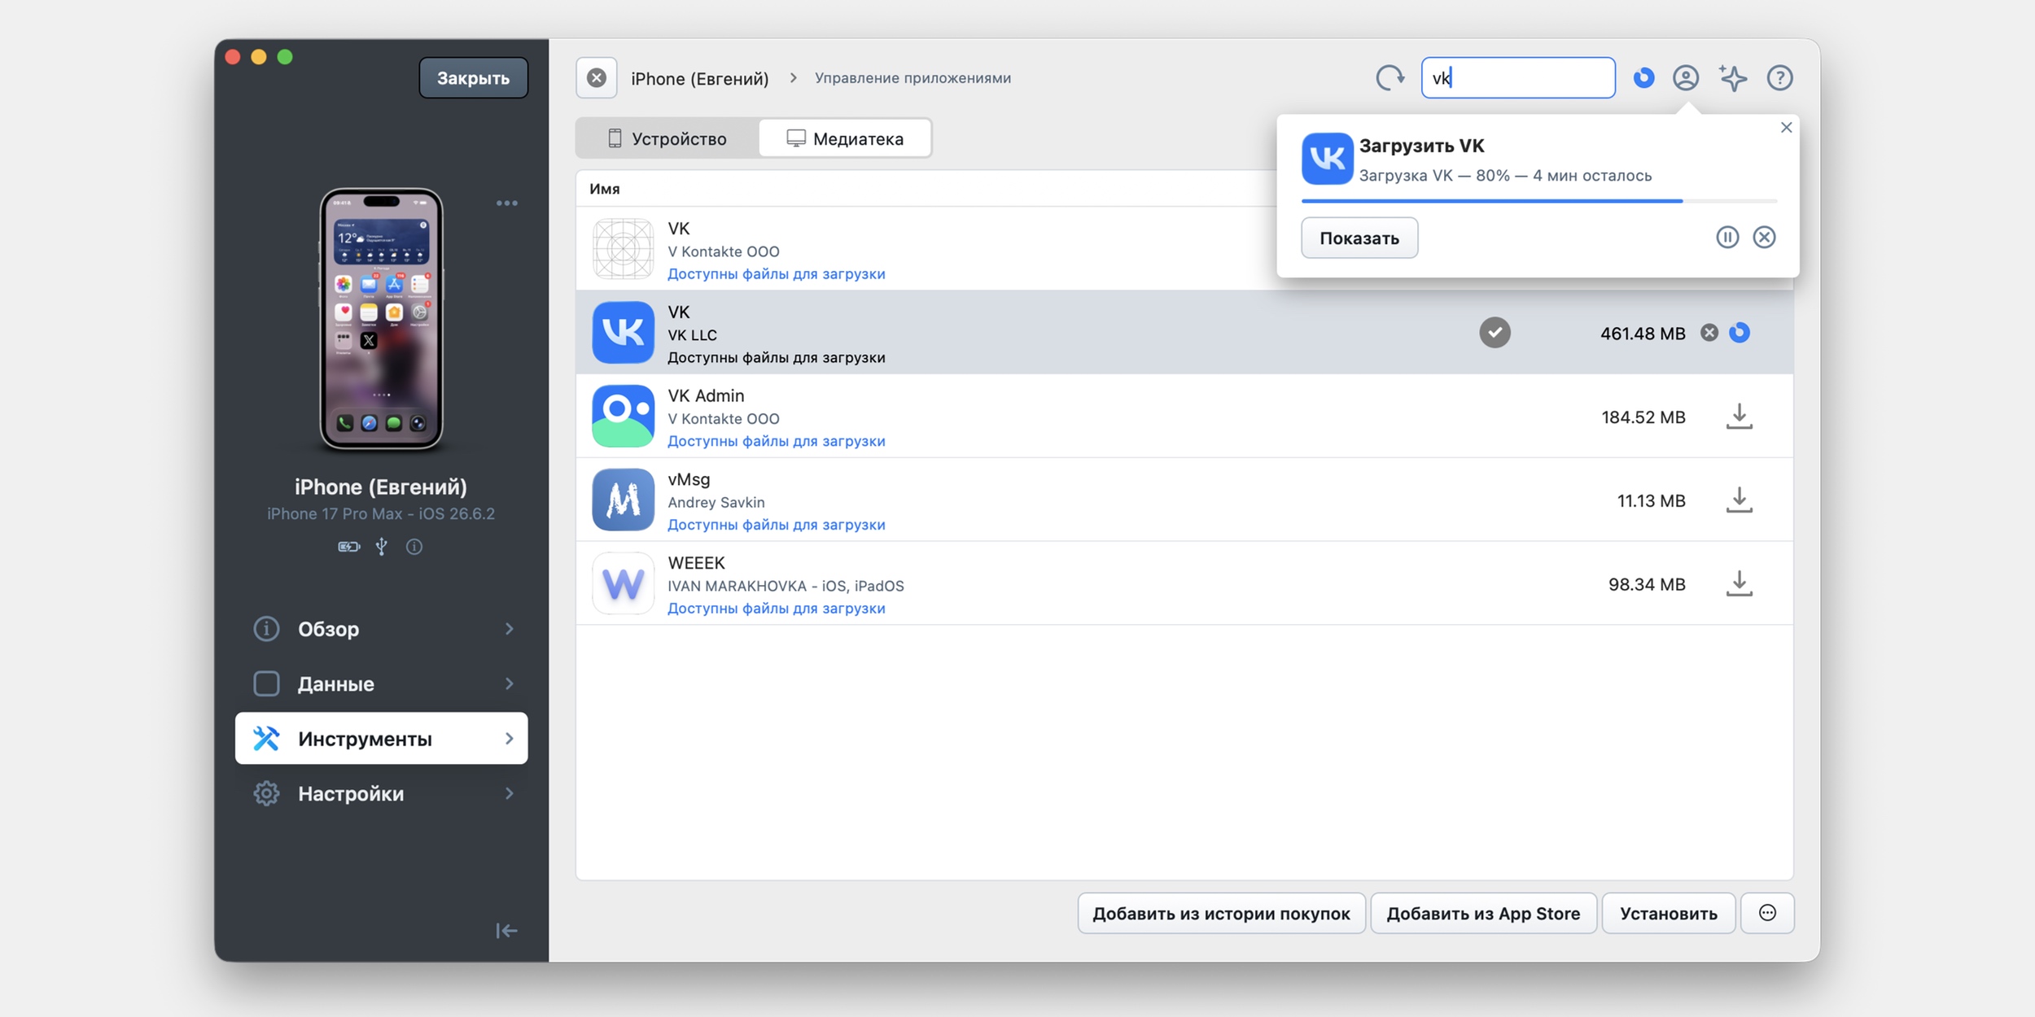2035x1017 pixels.
Task: Click the VK Admin app icon
Action: coord(623,417)
